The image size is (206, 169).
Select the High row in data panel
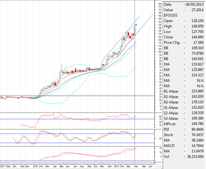click(184, 26)
